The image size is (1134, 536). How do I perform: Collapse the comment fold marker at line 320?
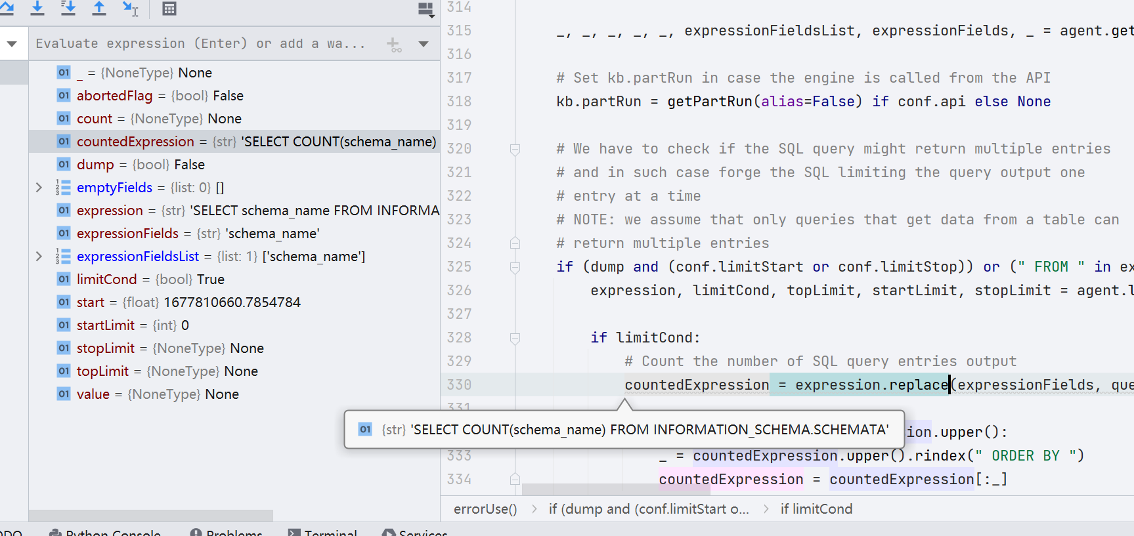pyautogui.click(x=515, y=150)
